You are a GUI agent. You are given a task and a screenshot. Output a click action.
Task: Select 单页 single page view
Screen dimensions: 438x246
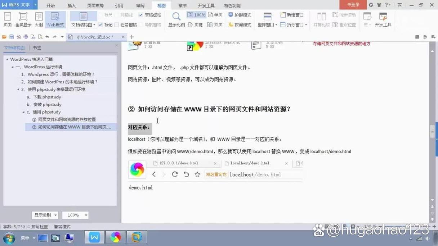[215, 15]
